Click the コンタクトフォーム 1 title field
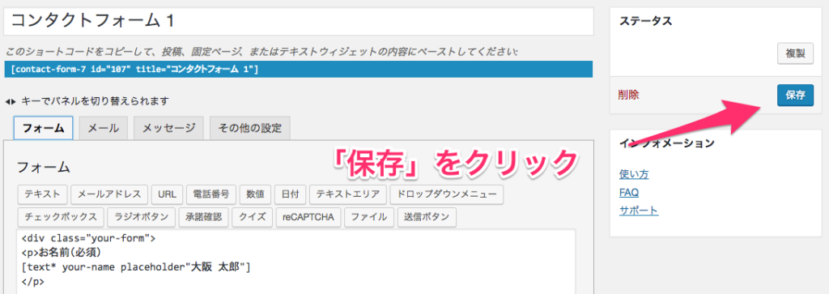Image resolution: width=829 pixels, height=294 pixels. pyautogui.click(x=299, y=22)
